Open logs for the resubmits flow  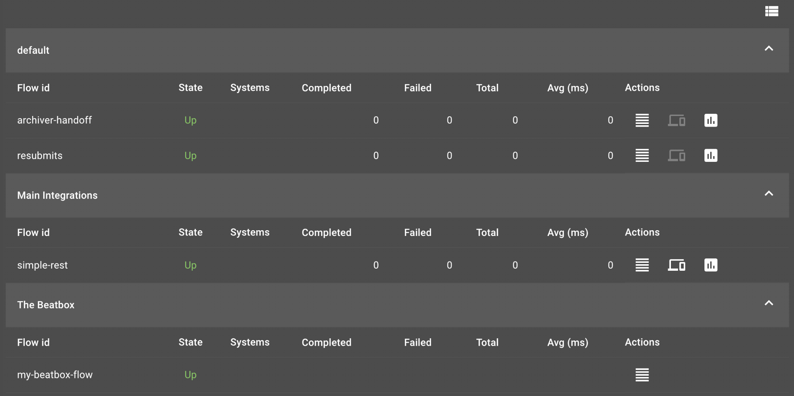coord(642,155)
